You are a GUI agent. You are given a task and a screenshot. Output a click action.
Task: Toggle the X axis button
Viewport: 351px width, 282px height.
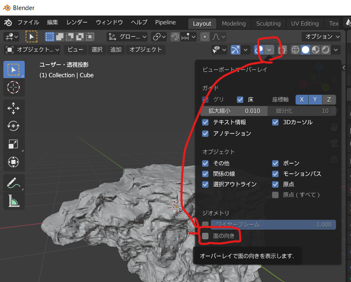[x=302, y=99]
